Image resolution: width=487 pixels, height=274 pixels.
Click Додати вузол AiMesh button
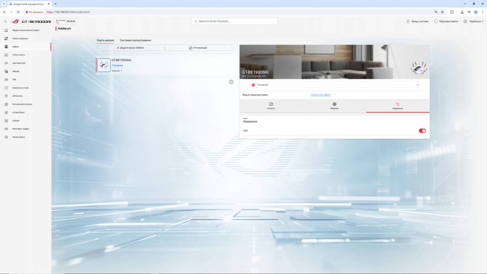[x=131, y=48]
